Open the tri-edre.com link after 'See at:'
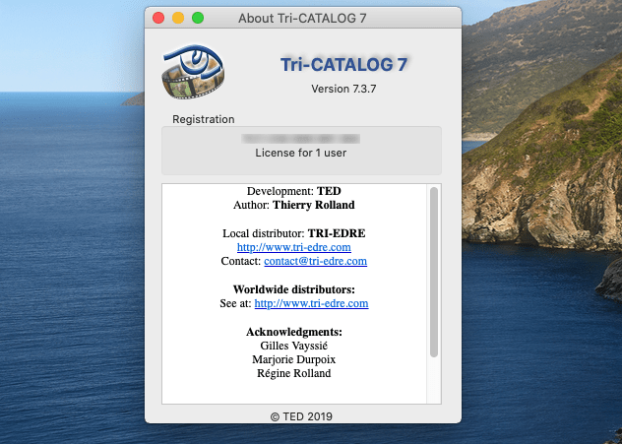This screenshot has width=622, height=444. (x=311, y=303)
